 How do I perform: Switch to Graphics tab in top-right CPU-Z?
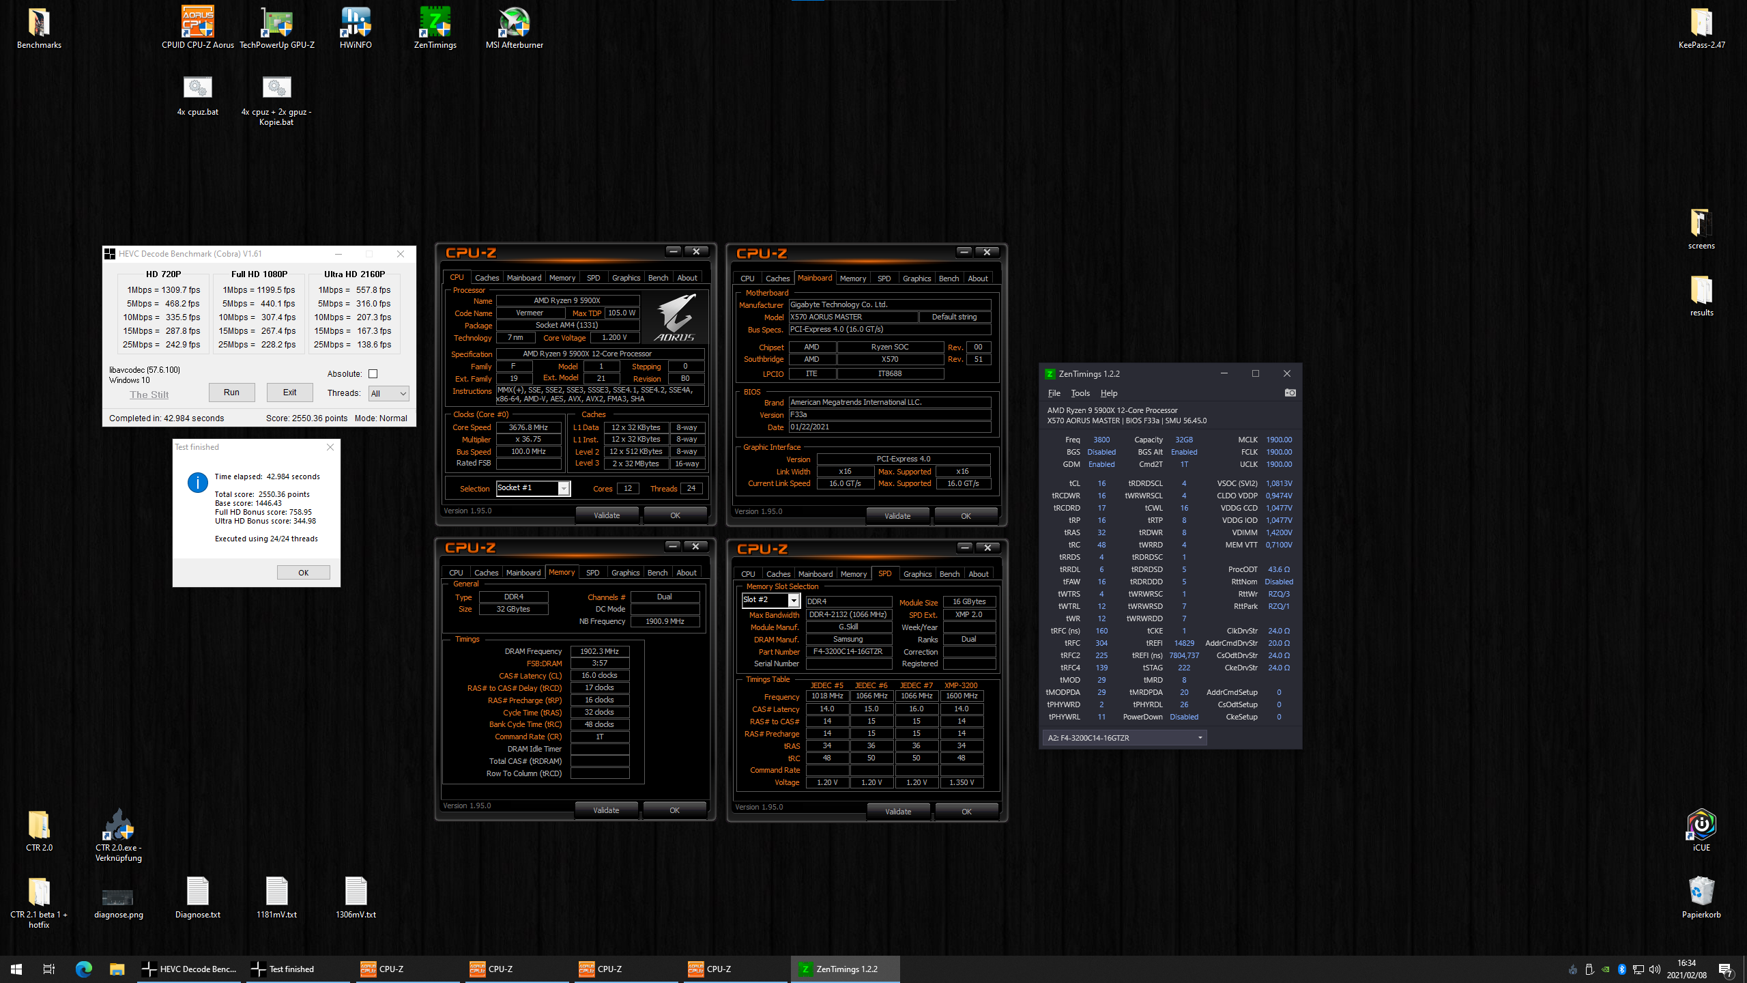[x=916, y=279]
